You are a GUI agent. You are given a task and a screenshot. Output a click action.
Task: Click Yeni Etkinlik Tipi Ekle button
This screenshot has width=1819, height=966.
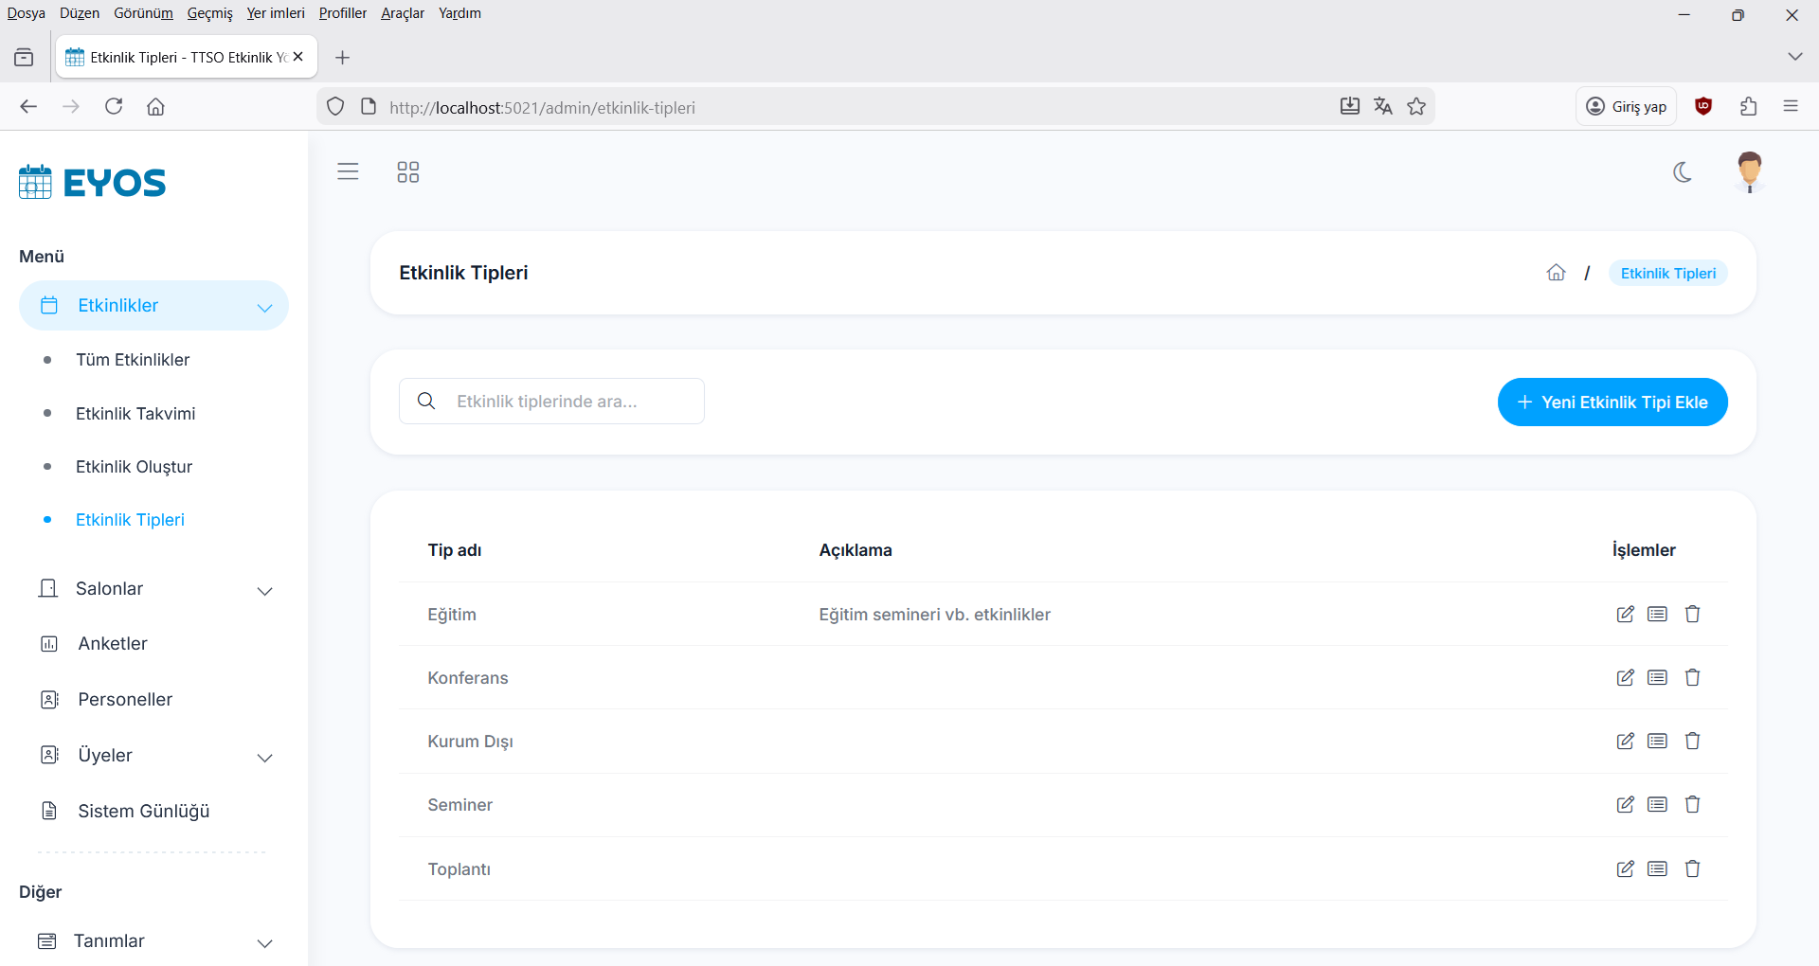click(x=1612, y=402)
